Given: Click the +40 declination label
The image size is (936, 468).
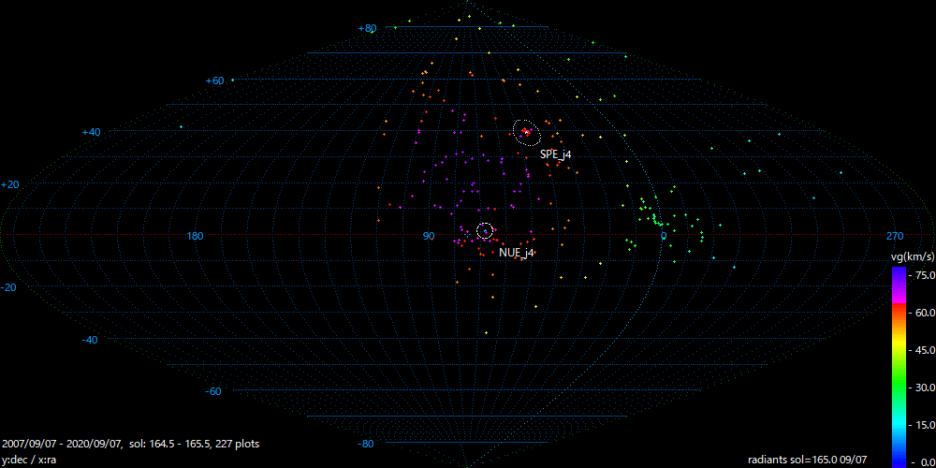Looking at the screenshot, I should tap(91, 133).
